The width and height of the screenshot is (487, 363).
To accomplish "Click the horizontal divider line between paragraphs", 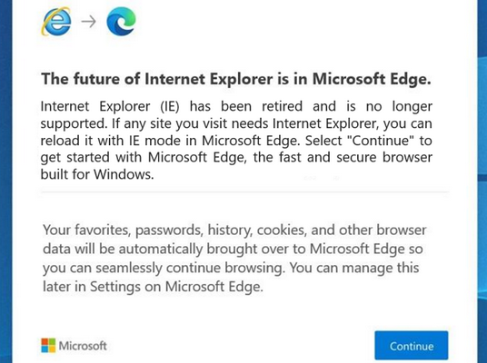I will click(x=244, y=192).
